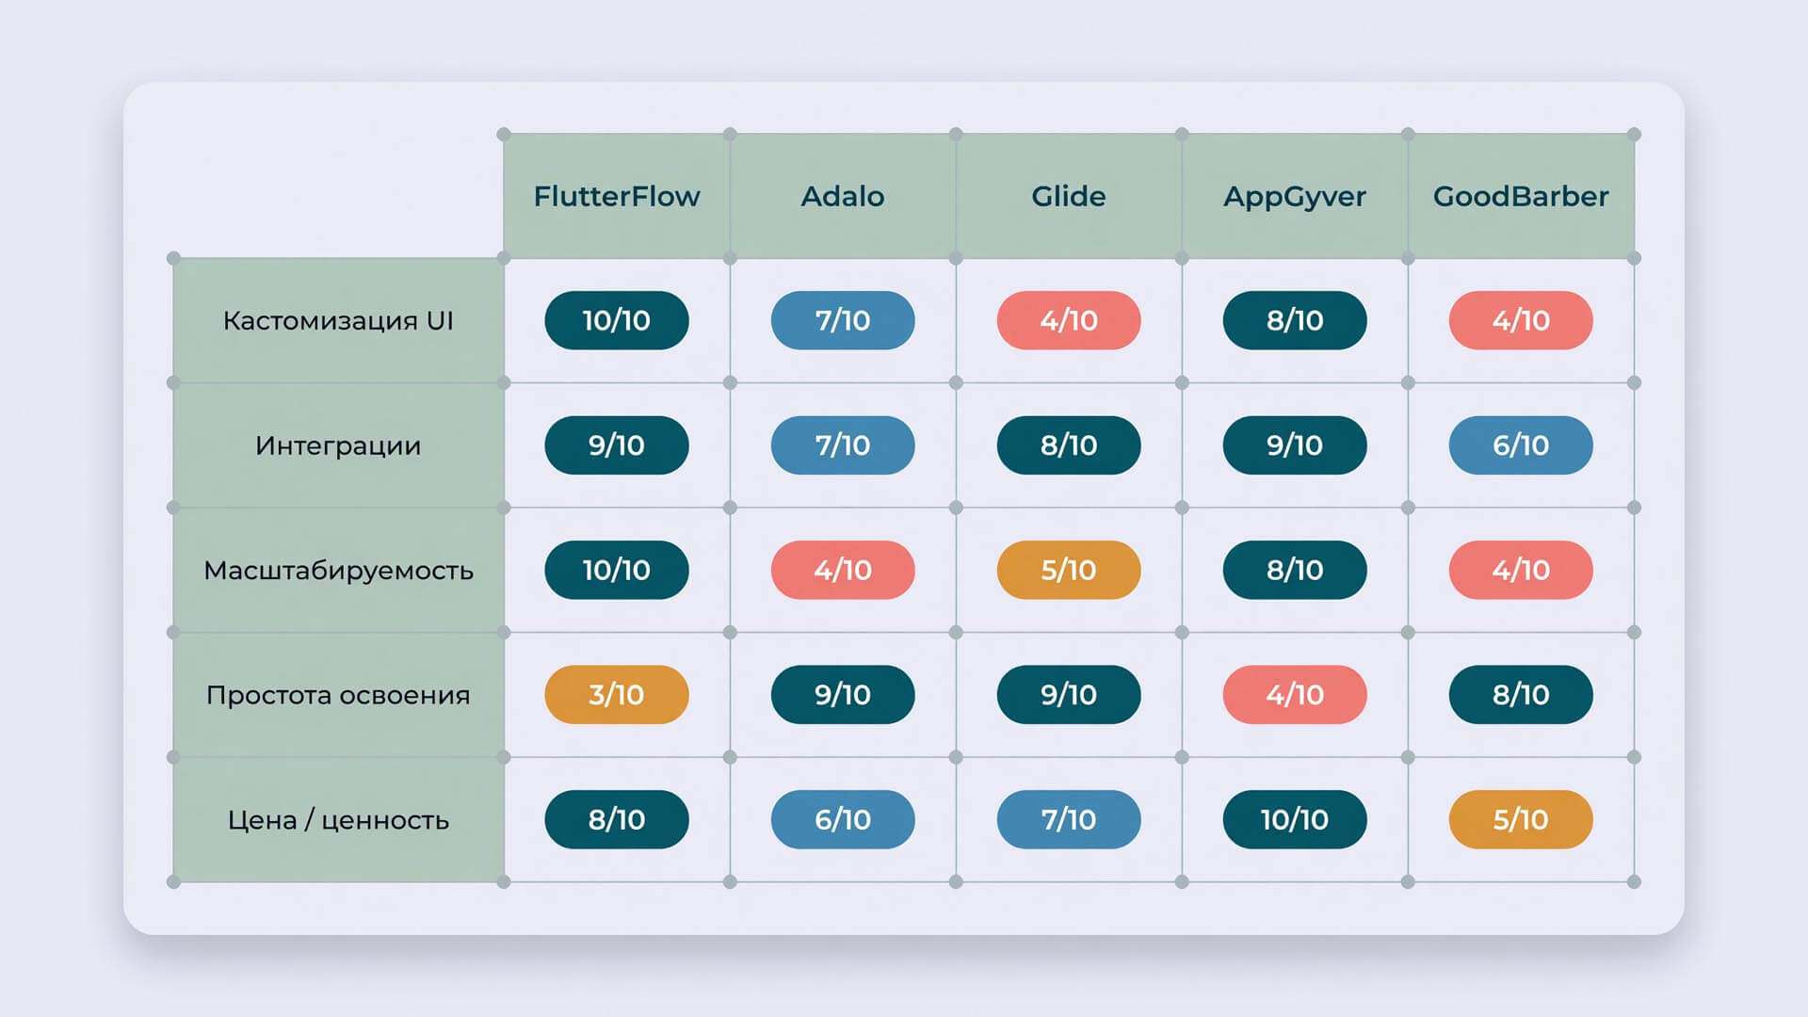This screenshot has width=1808, height=1017.
Task: Select Glide's 9/10 score for Простота освоения
Action: [1069, 695]
